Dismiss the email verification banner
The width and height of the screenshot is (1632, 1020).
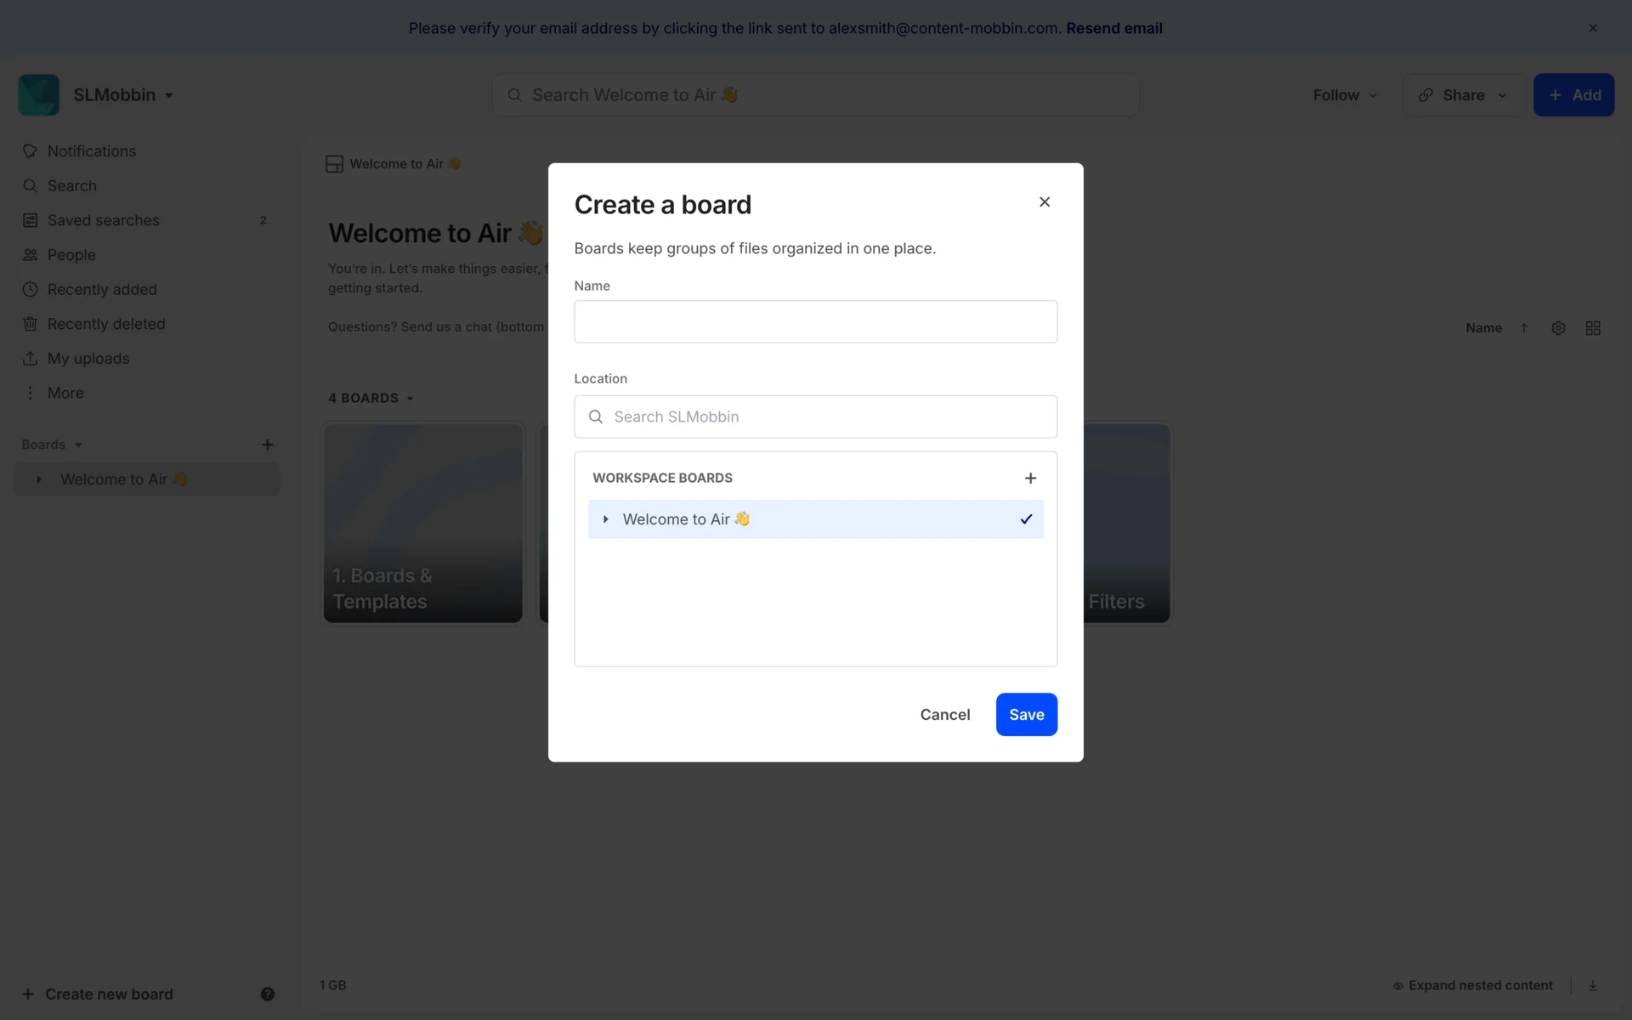tap(1593, 28)
